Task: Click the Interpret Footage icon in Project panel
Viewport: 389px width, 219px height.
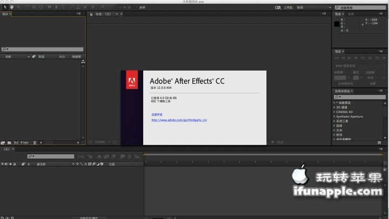Action: pyautogui.click(x=3, y=142)
